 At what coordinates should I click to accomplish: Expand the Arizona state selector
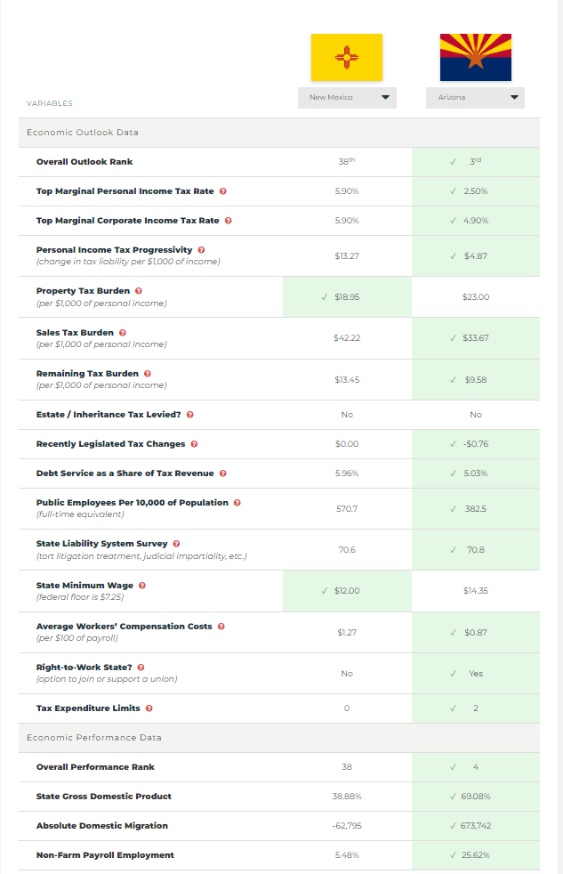click(x=475, y=98)
